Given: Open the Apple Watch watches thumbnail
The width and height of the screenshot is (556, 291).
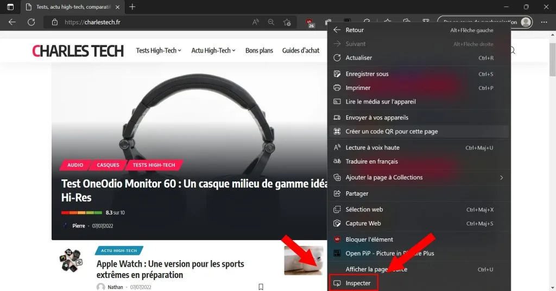Looking at the screenshot, I should pos(71,260).
